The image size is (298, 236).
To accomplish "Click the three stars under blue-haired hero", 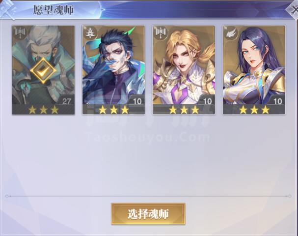I will click(x=113, y=110).
